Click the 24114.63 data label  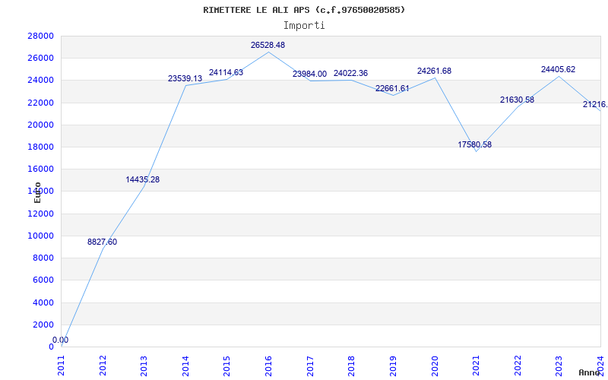(226, 72)
